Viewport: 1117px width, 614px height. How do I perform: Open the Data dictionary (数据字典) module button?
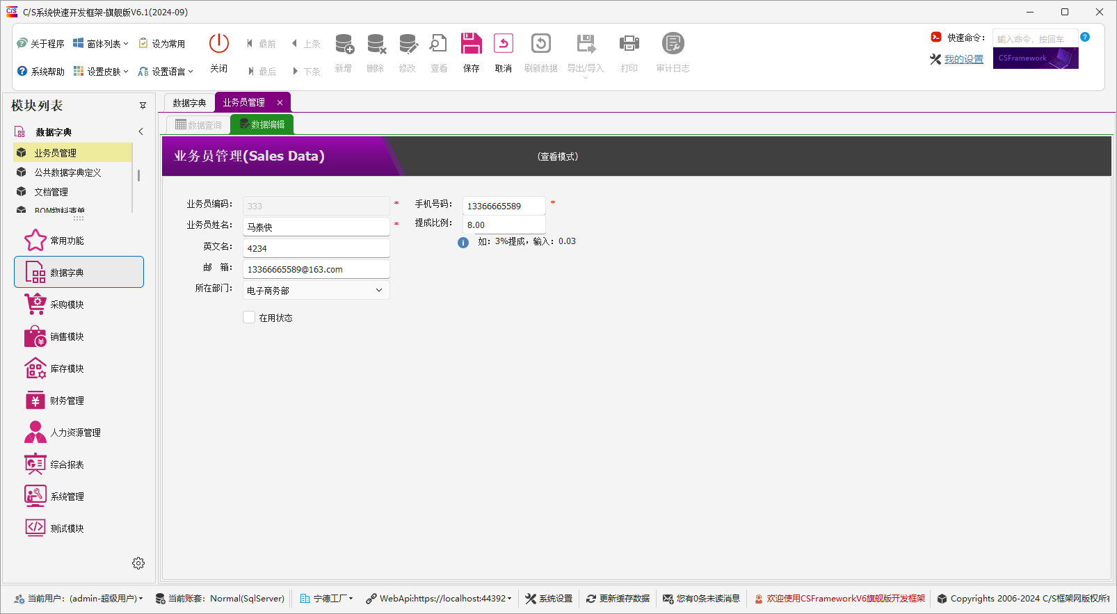click(x=79, y=272)
